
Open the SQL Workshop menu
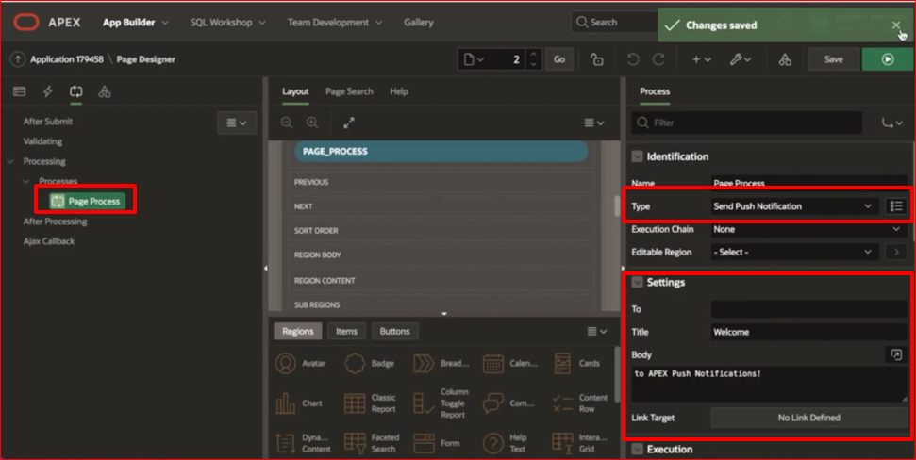227,23
